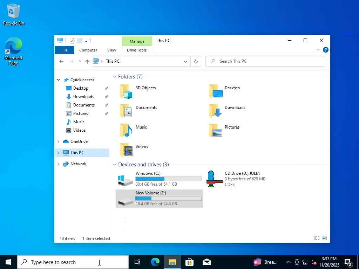359x269 pixels.
Task: Open the File menu tab
Action: (x=65, y=50)
